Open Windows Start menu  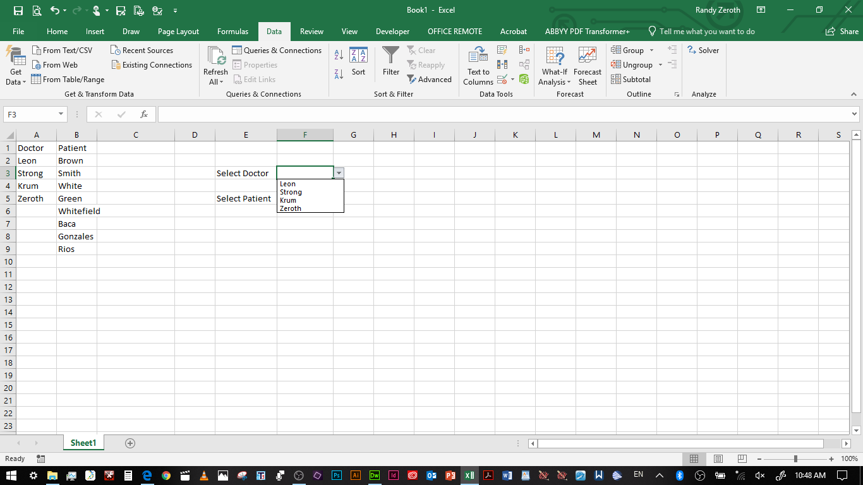click(12, 475)
